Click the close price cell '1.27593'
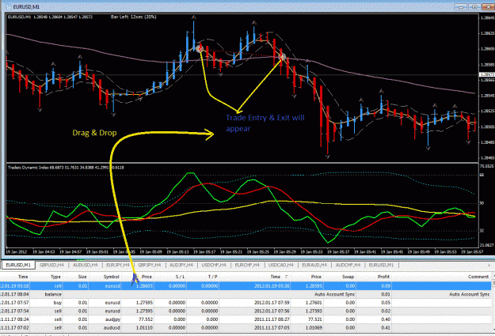This screenshot has width=495, height=336. tap(313, 311)
